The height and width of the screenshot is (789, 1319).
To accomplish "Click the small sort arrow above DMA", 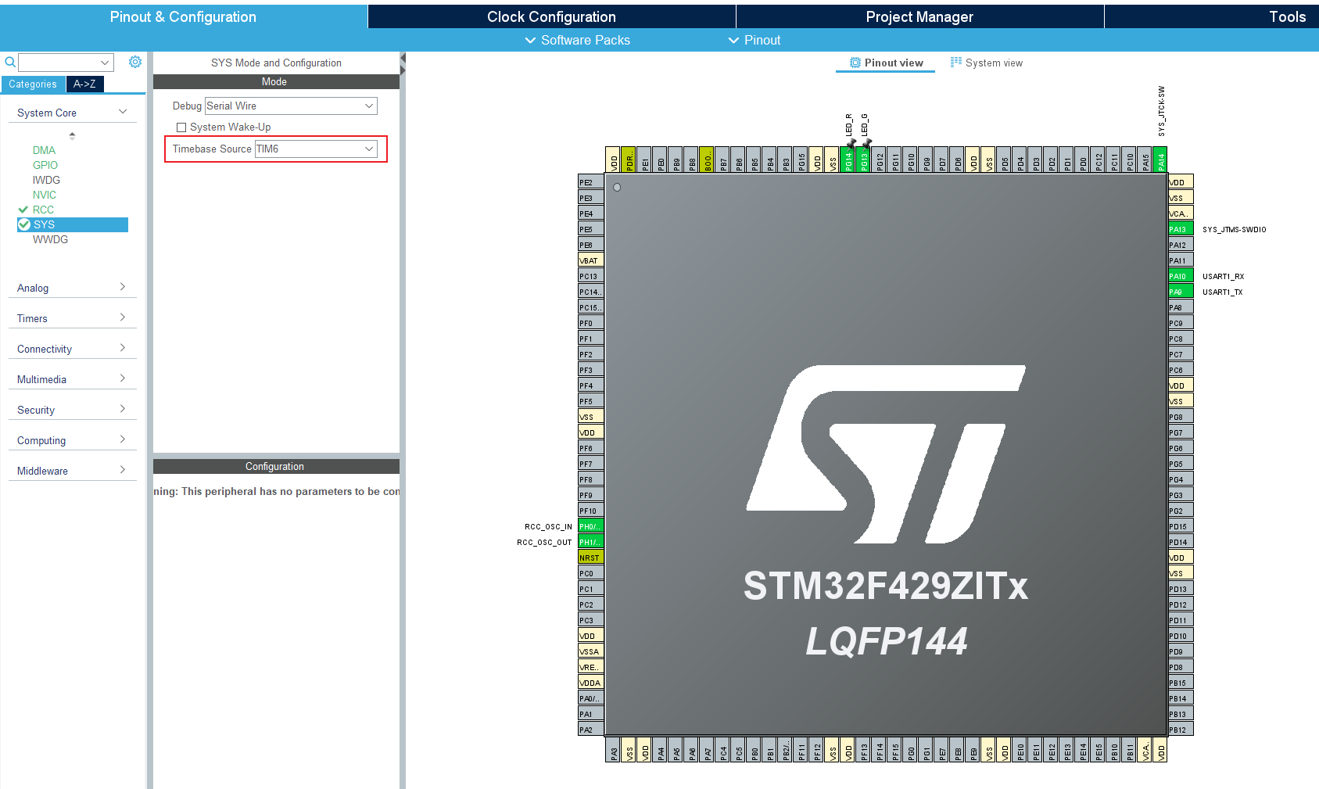I will click(72, 135).
